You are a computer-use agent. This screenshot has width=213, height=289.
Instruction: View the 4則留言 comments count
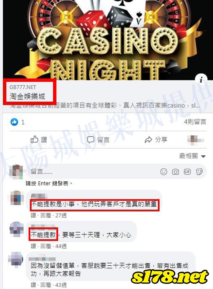coord(195,122)
